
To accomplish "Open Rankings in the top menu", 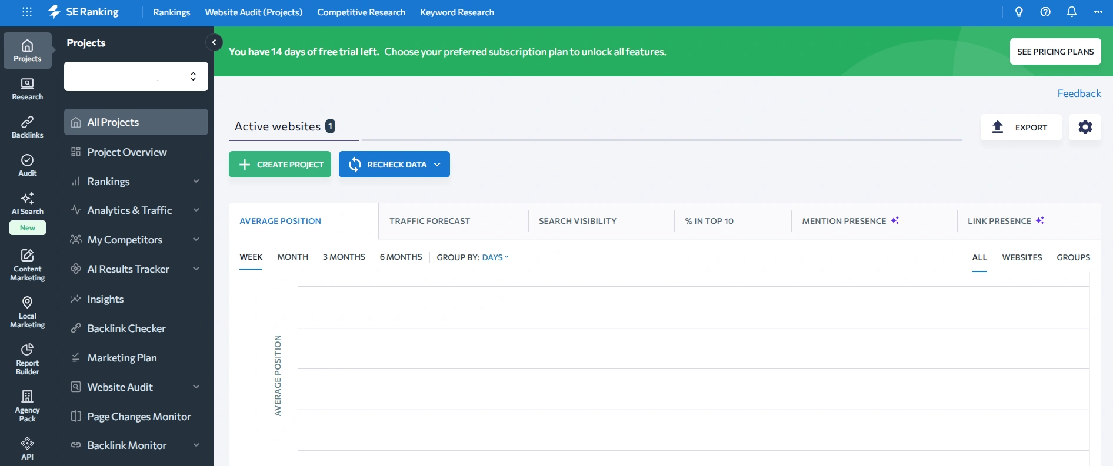I will [172, 12].
